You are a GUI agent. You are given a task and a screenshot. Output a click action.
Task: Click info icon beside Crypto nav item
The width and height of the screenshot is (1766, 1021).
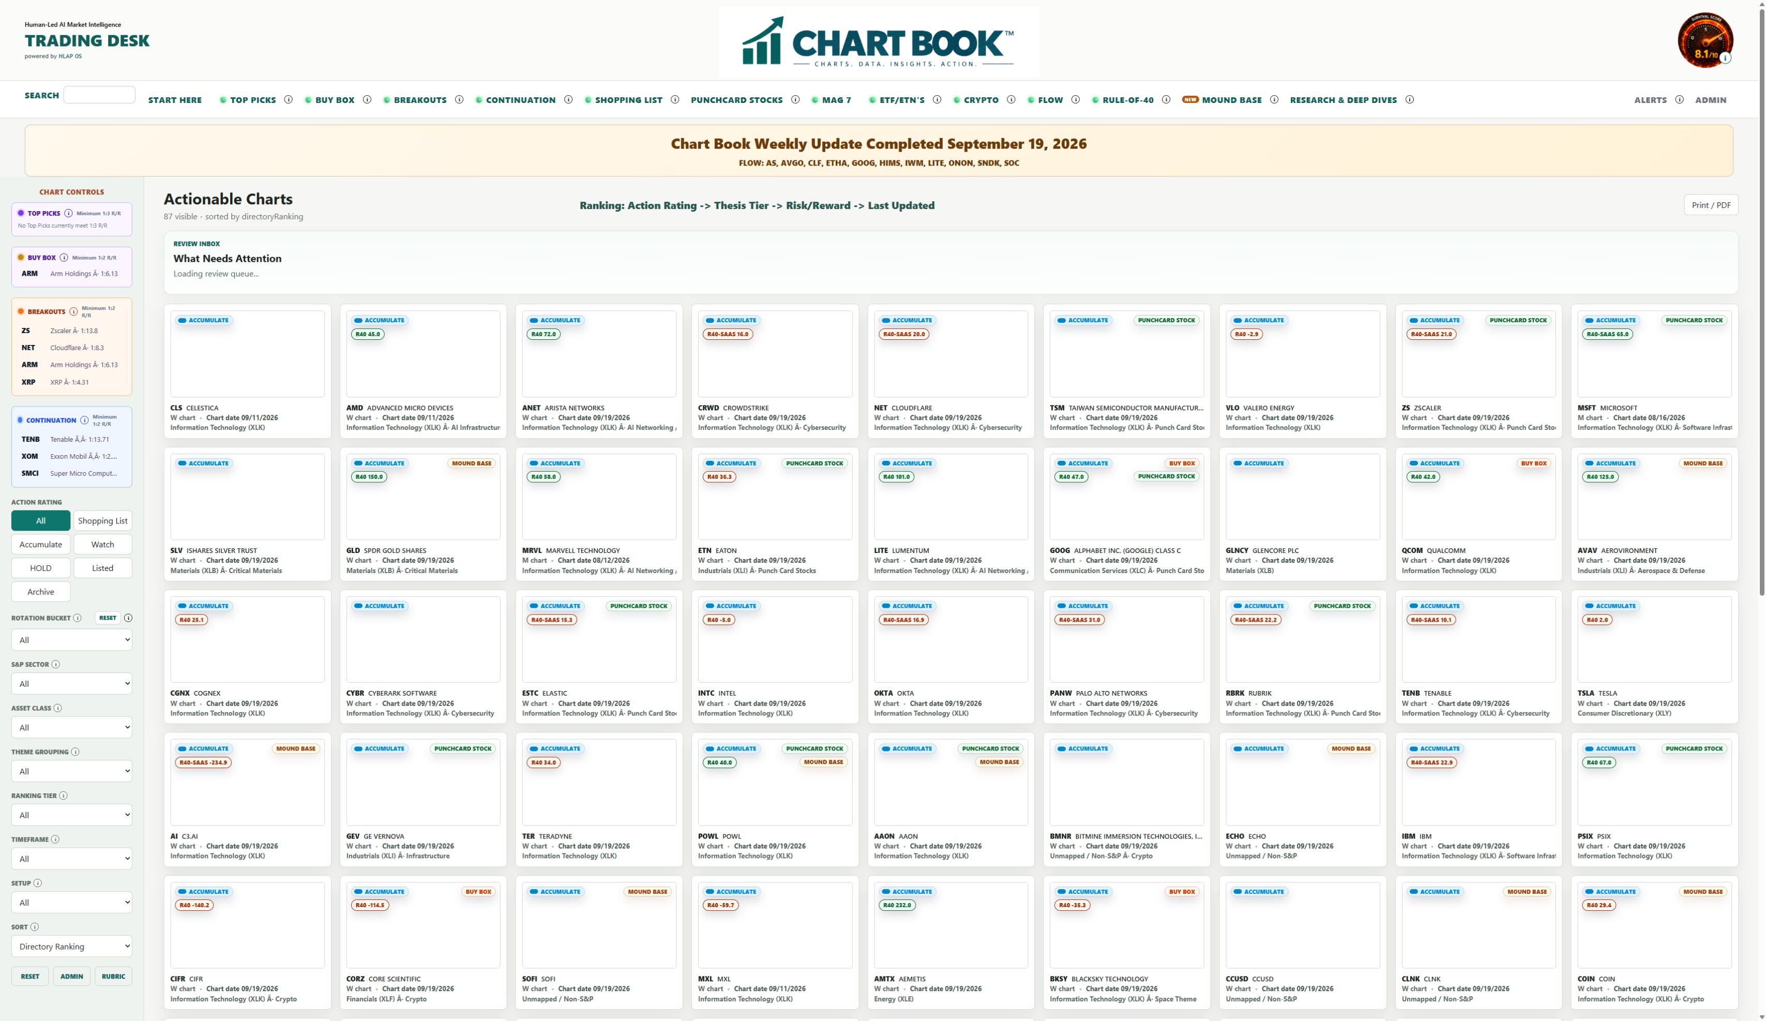coord(1011,99)
